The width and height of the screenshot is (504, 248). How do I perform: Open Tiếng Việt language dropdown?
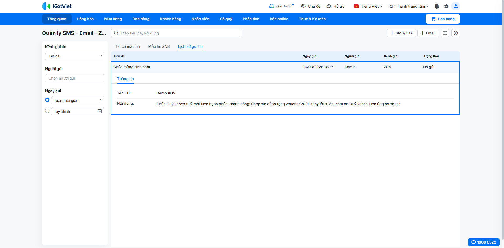(368, 6)
